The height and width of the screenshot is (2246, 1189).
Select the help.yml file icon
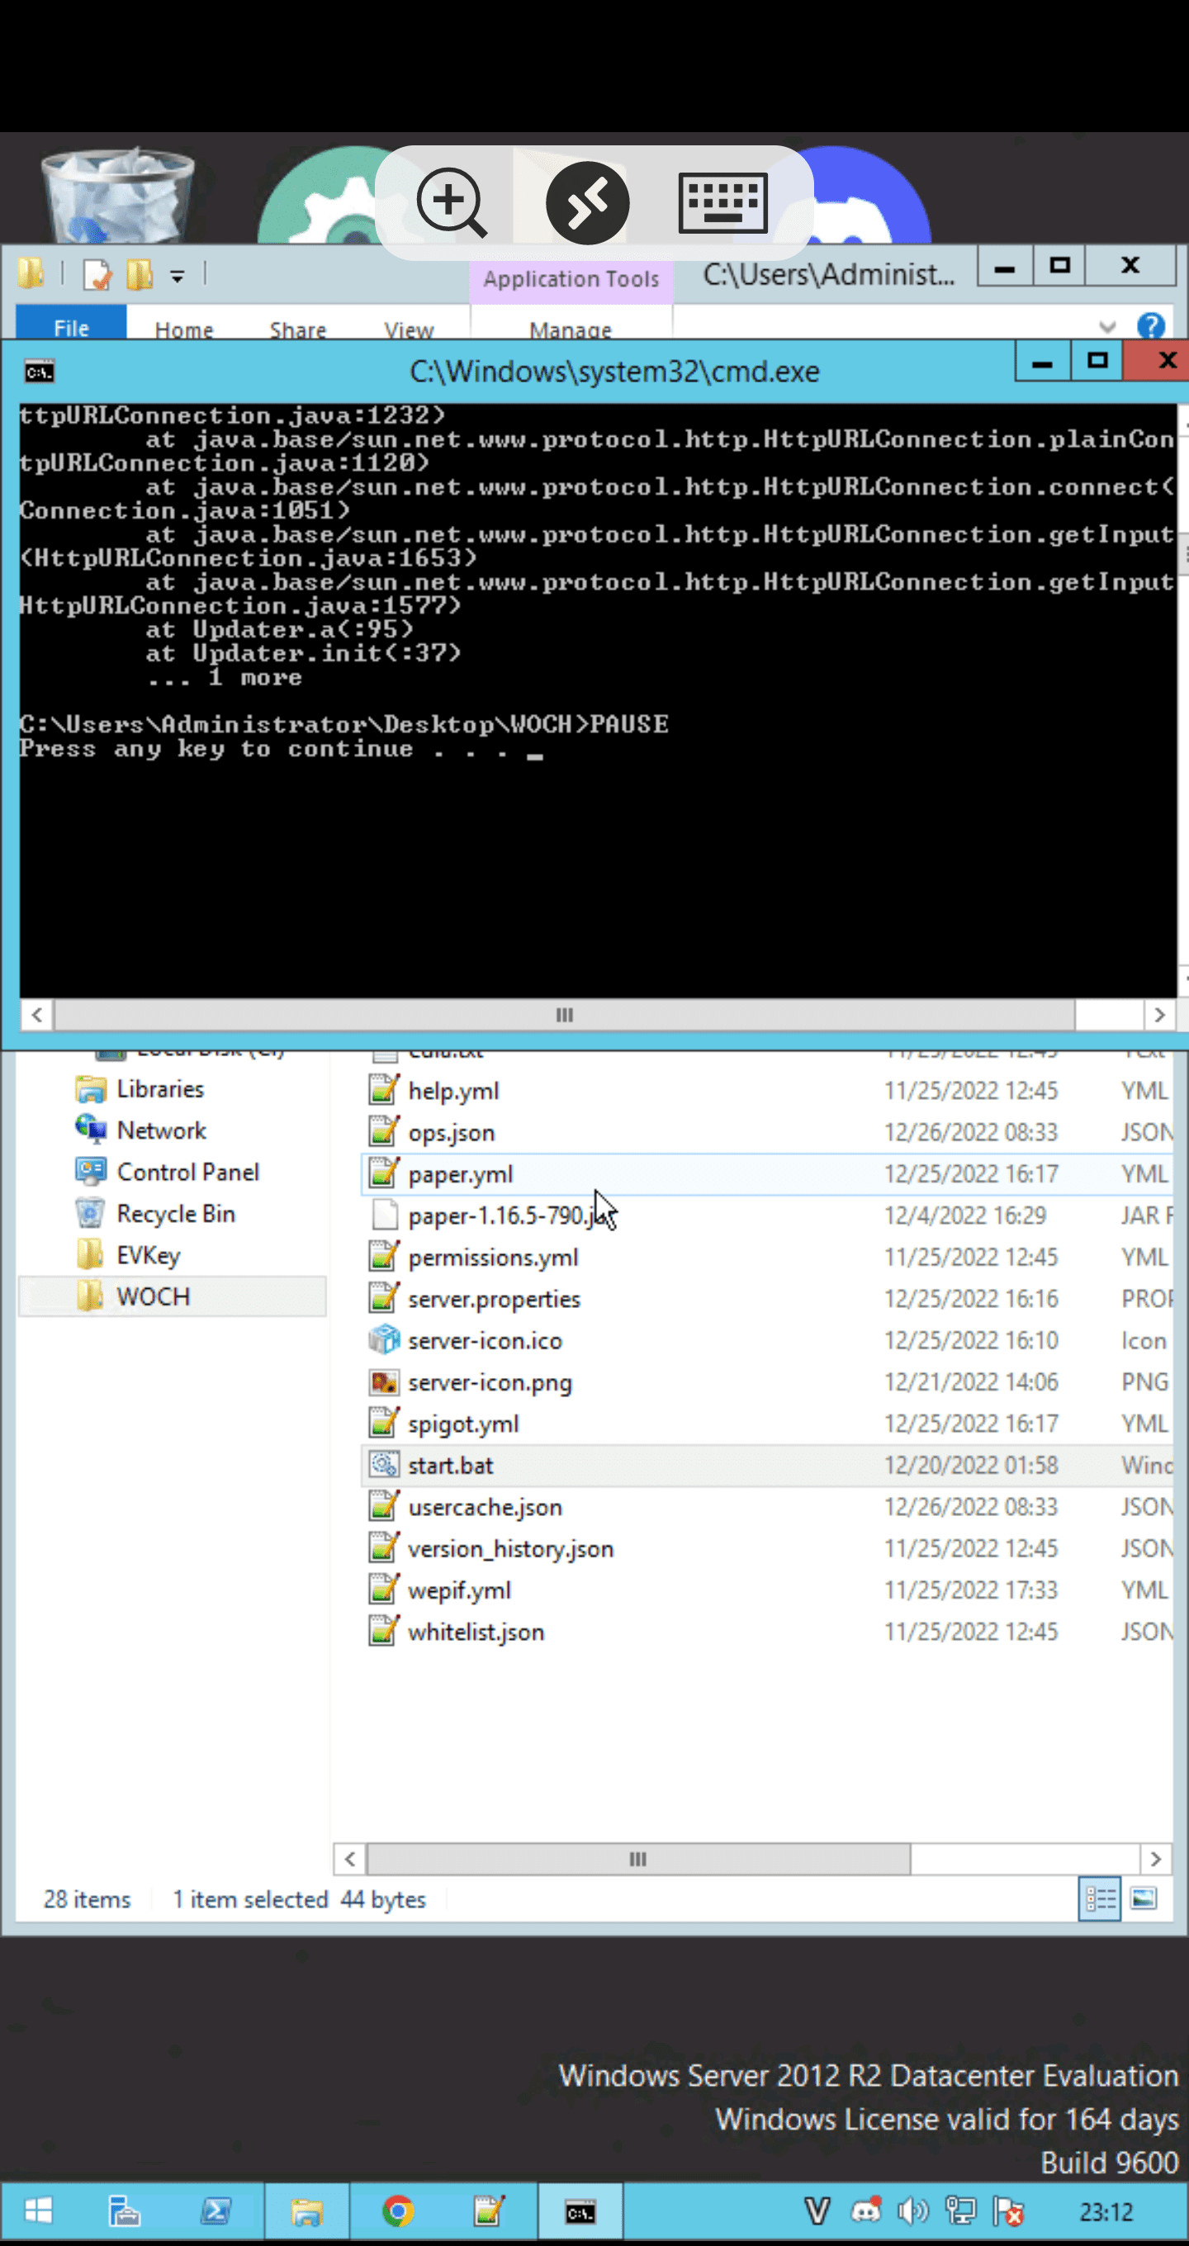tap(384, 1091)
